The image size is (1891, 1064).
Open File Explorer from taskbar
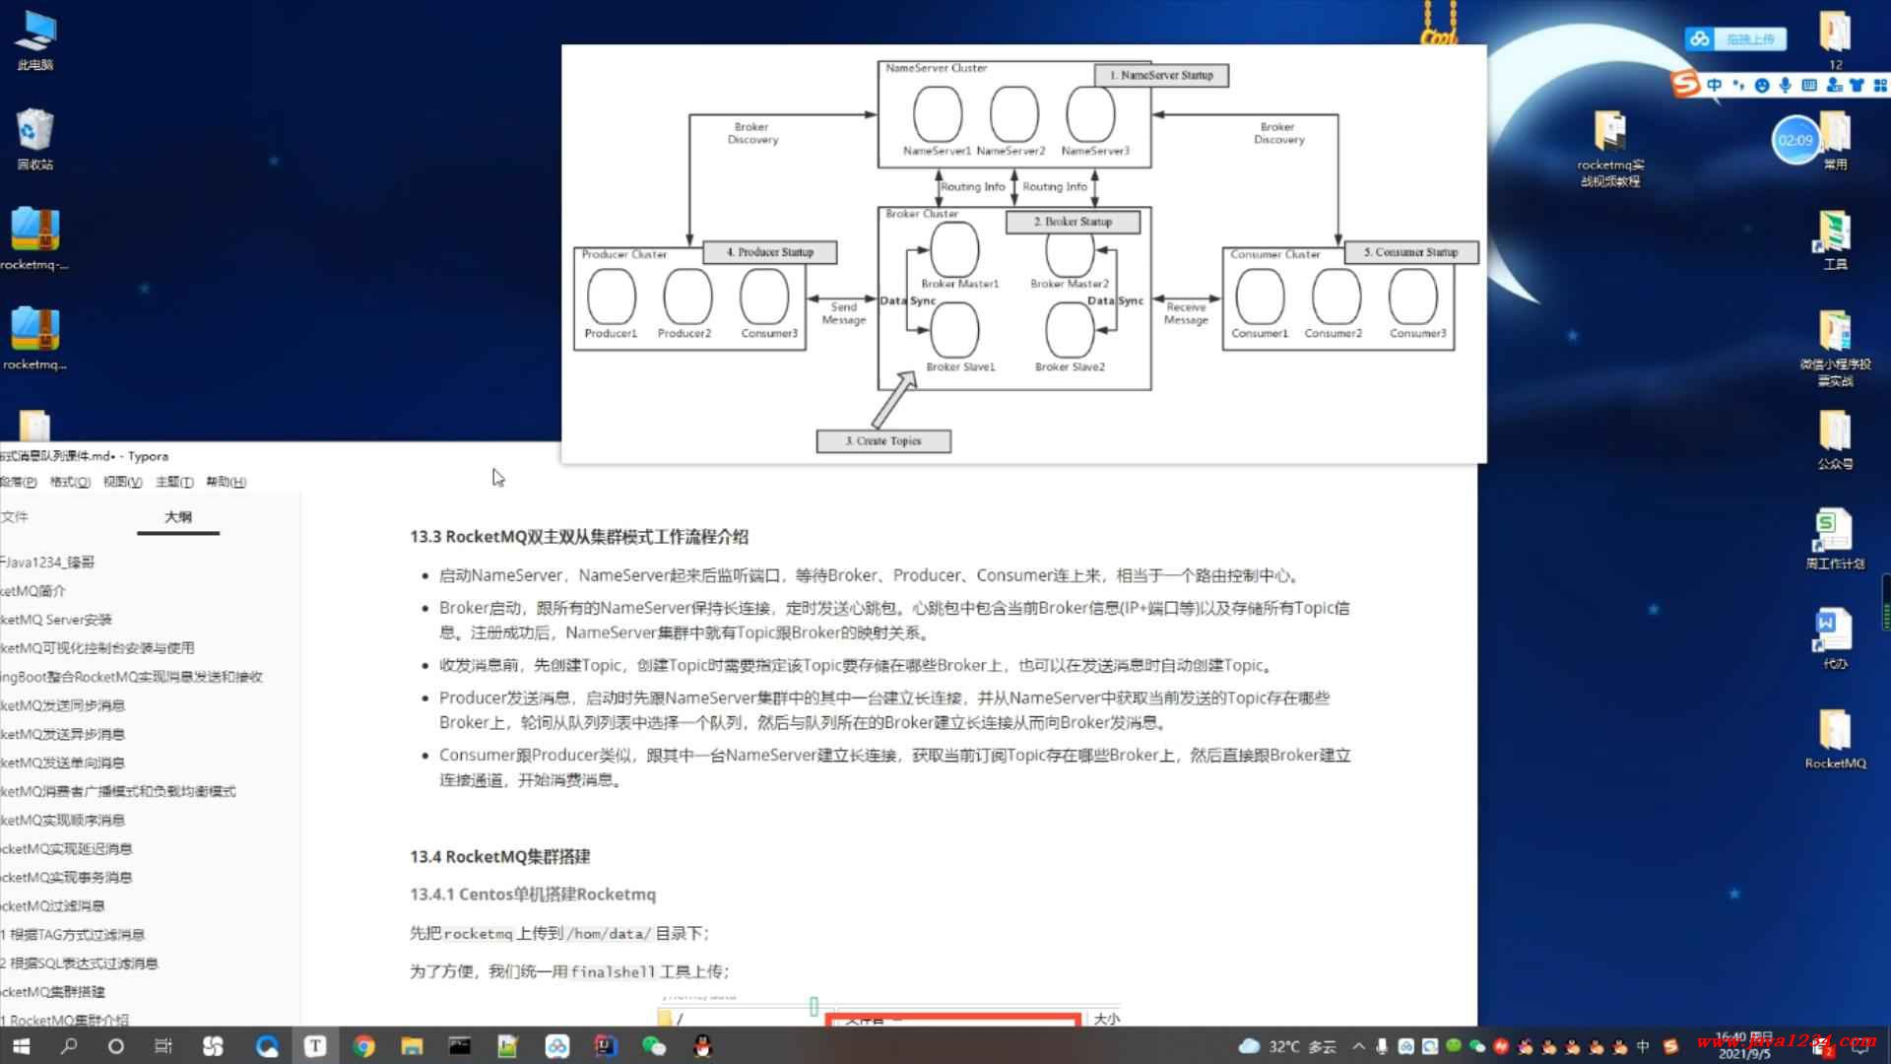coord(412,1046)
